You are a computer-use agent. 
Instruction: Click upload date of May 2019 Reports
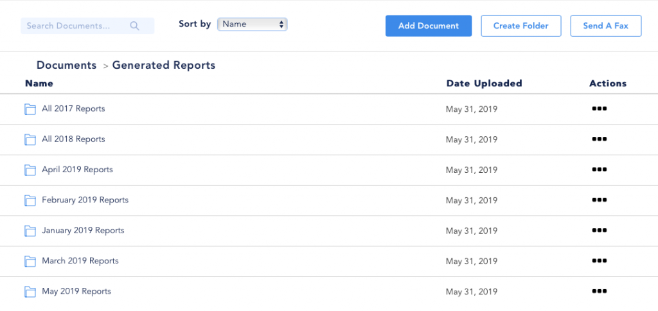[x=472, y=292]
